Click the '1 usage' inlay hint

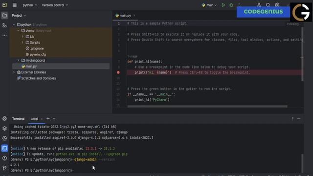coord(133,57)
